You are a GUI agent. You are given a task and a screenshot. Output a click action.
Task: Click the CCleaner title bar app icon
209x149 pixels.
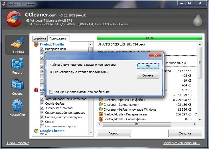[4, 4]
